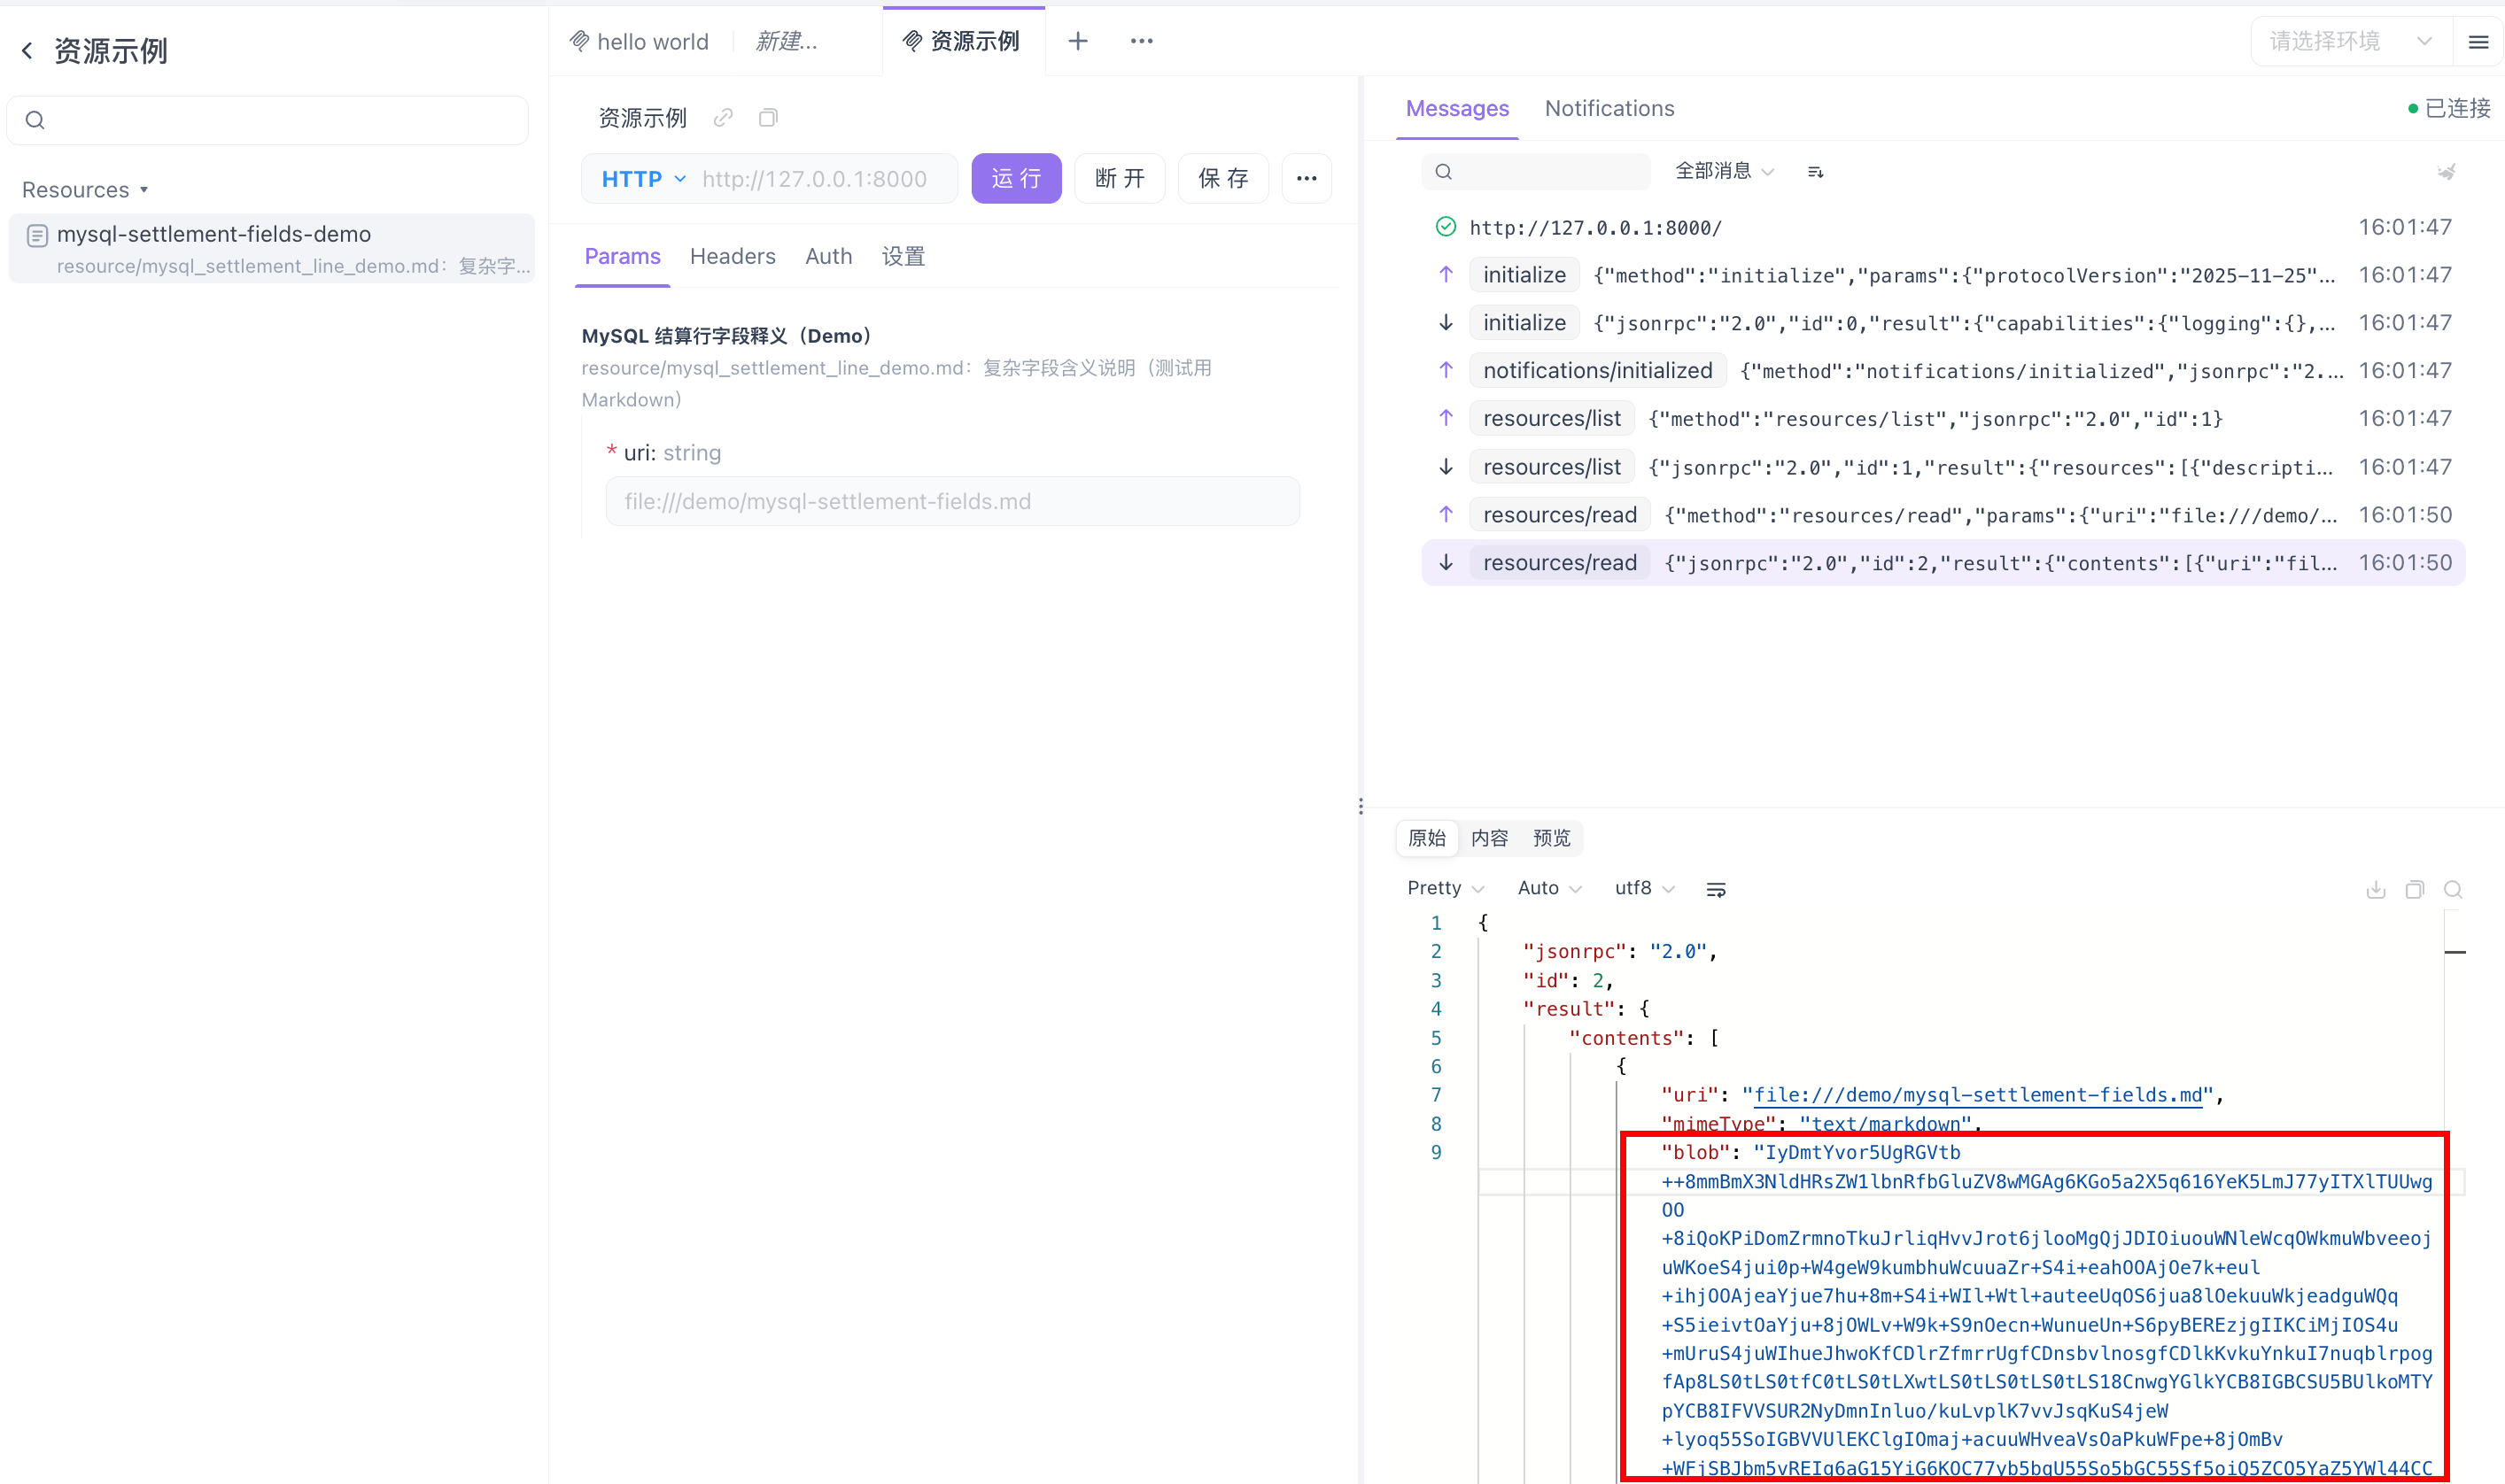
Task: Open the Pretty format dropdown
Action: tap(1446, 888)
